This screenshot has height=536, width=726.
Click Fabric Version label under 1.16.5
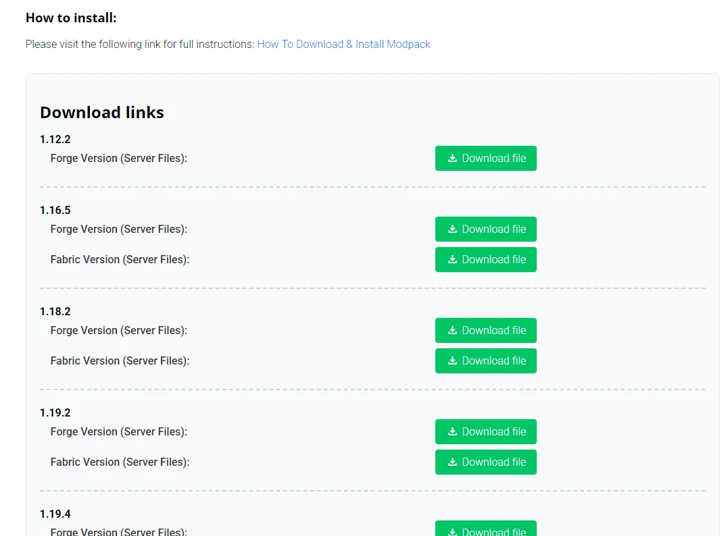(120, 259)
